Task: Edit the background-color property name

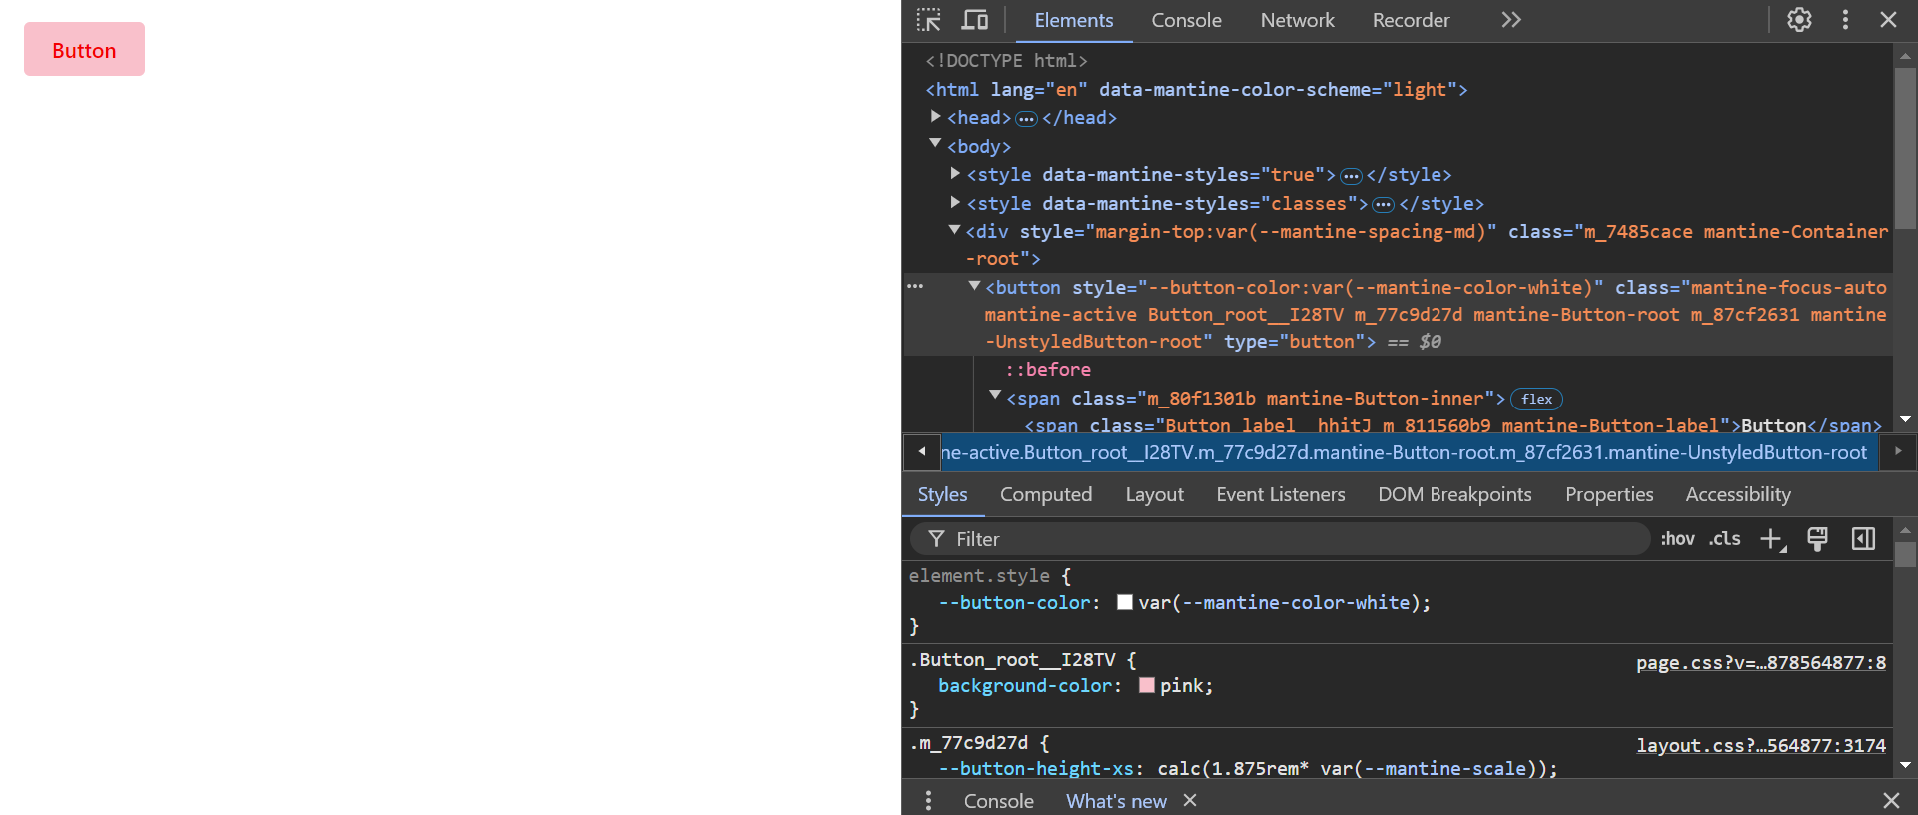Action: click(1025, 686)
